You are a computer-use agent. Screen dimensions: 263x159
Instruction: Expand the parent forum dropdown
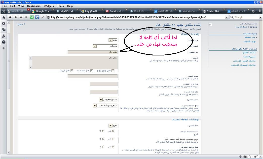(x=95, y=46)
